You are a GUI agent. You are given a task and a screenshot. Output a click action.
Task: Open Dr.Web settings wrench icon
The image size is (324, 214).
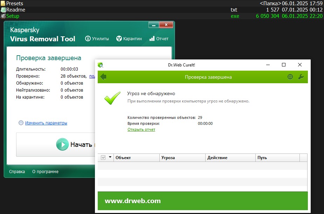pos(301,77)
